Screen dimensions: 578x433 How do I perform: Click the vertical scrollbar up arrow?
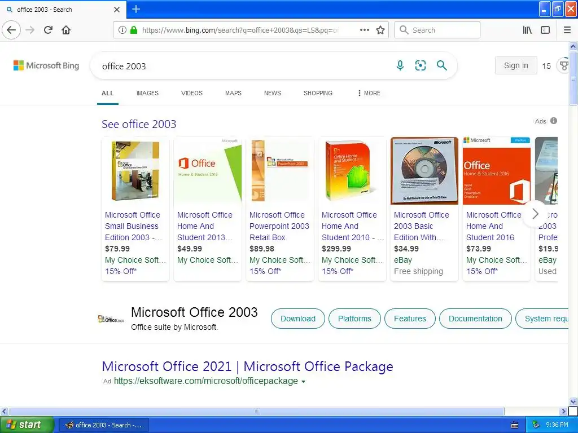(x=573, y=46)
